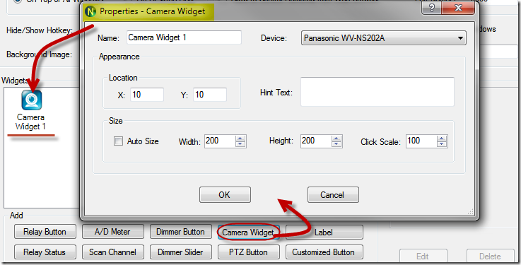This screenshot has height=265, width=521.
Task: Dismiss the dialog with the Cancel button
Action: click(333, 195)
